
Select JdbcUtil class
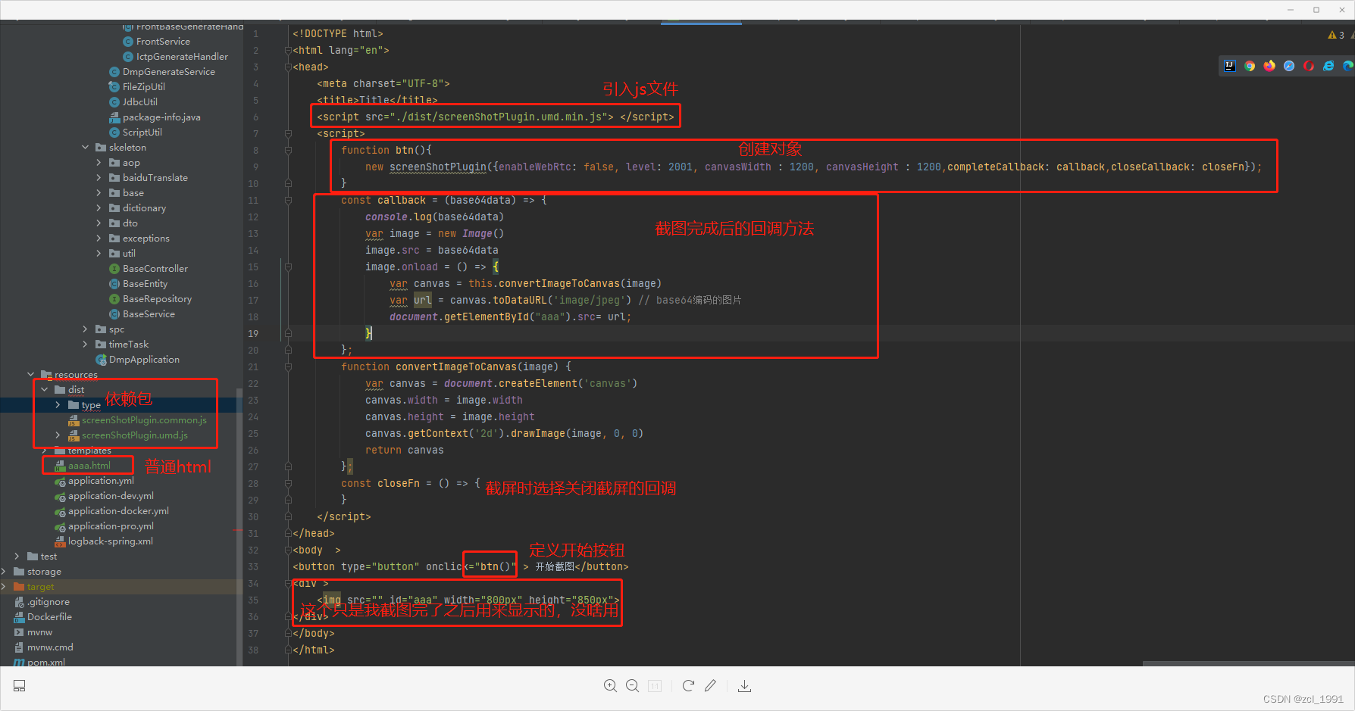(140, 102)
